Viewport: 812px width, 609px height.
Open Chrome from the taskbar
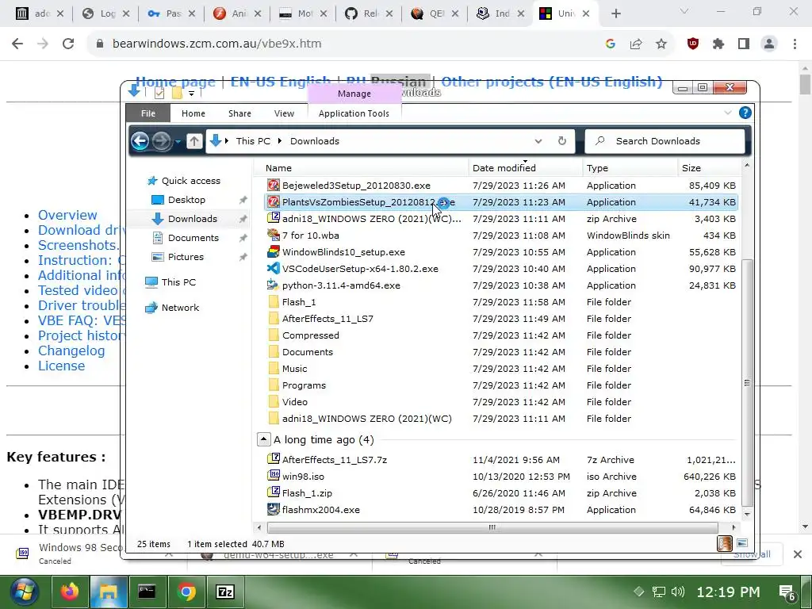pyautogui.click(x=186, y=592)
